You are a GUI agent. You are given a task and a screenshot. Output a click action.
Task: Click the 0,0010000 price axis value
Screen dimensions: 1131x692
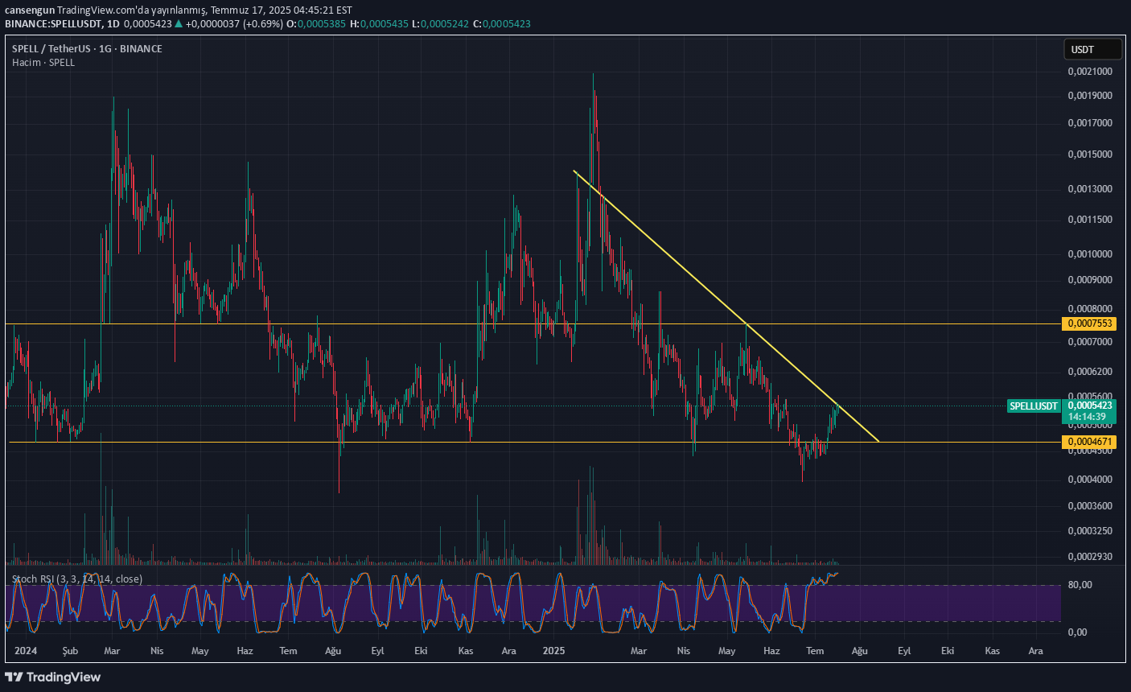click(x=1090, y=254)
